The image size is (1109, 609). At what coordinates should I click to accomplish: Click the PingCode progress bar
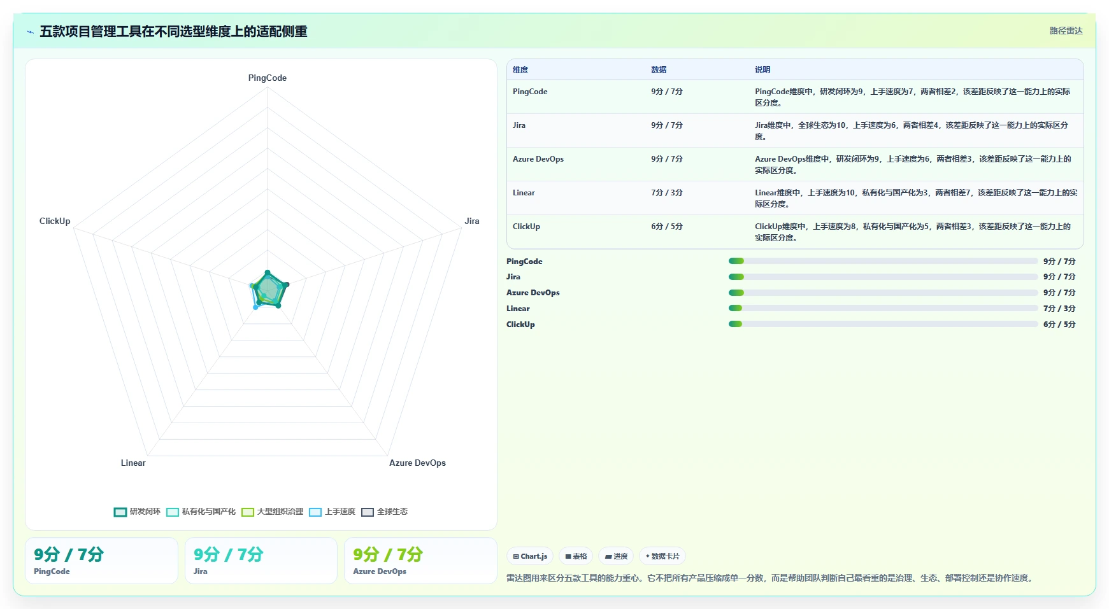pyautogui.click(x=883, y=261)
